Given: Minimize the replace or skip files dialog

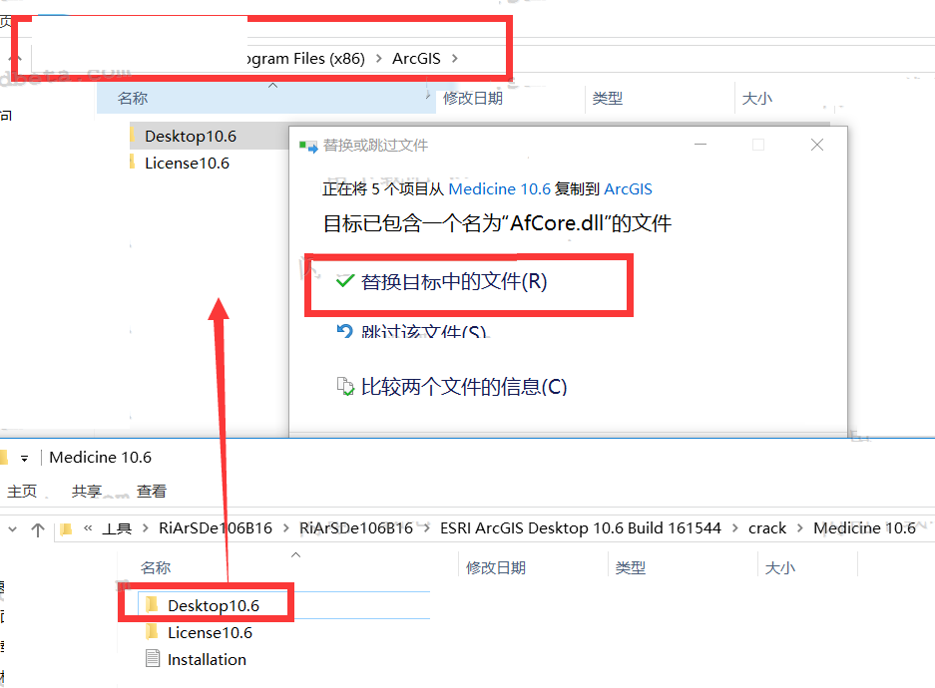Looking at the screenshot, I should pyautogui.click(x=701, y=145).
